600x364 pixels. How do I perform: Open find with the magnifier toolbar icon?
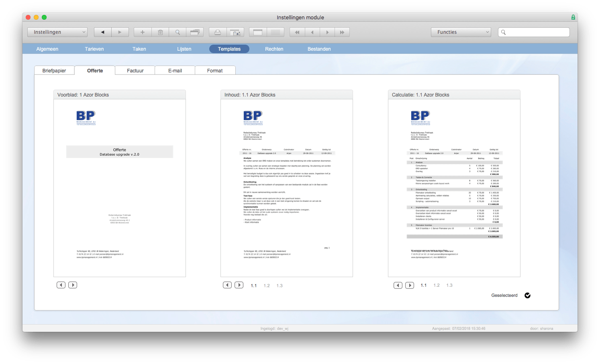coord(178,32)
